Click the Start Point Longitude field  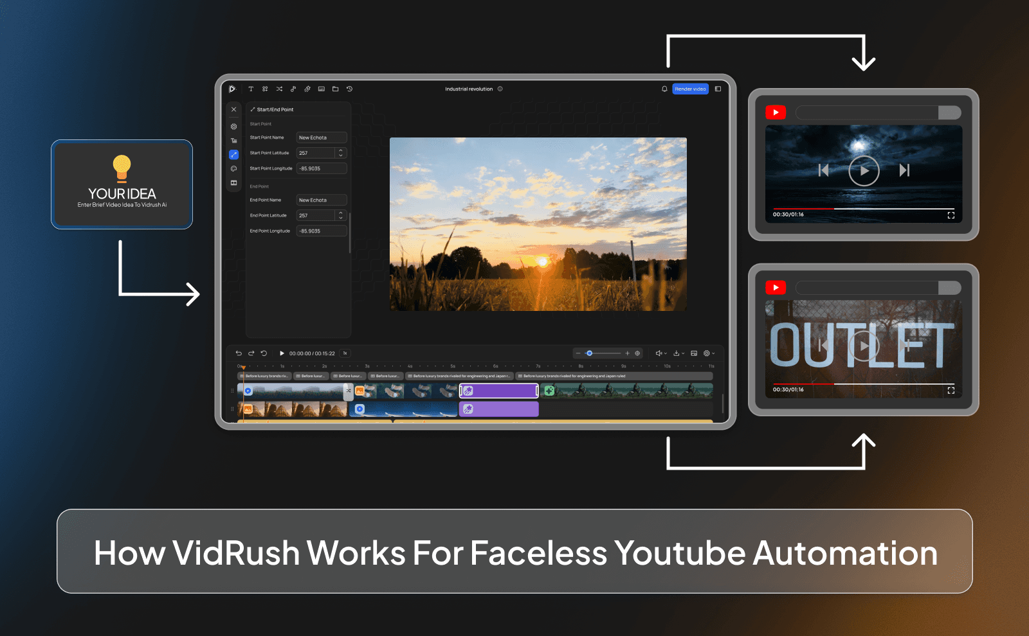322,168
